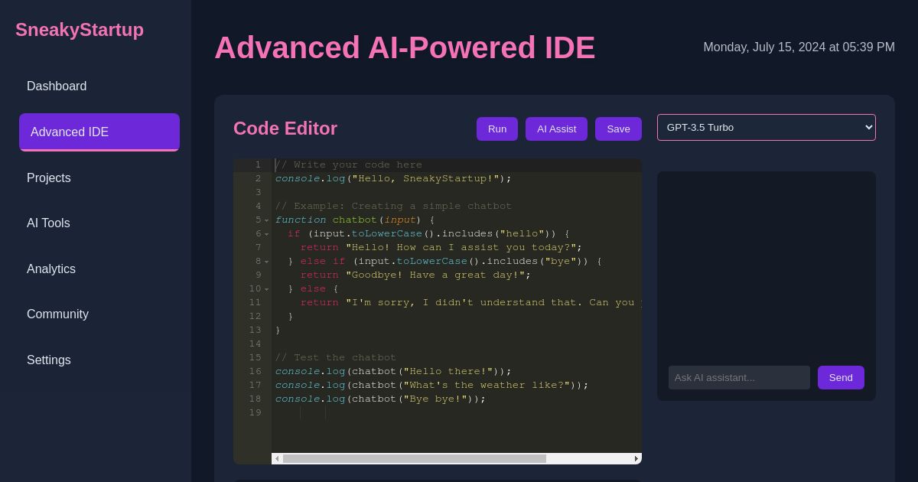Collapse the else-if fold arrow on line 8

tap(266, 262)
